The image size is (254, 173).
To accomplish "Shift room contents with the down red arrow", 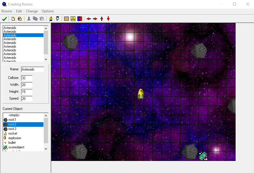I will pos(108,19).
